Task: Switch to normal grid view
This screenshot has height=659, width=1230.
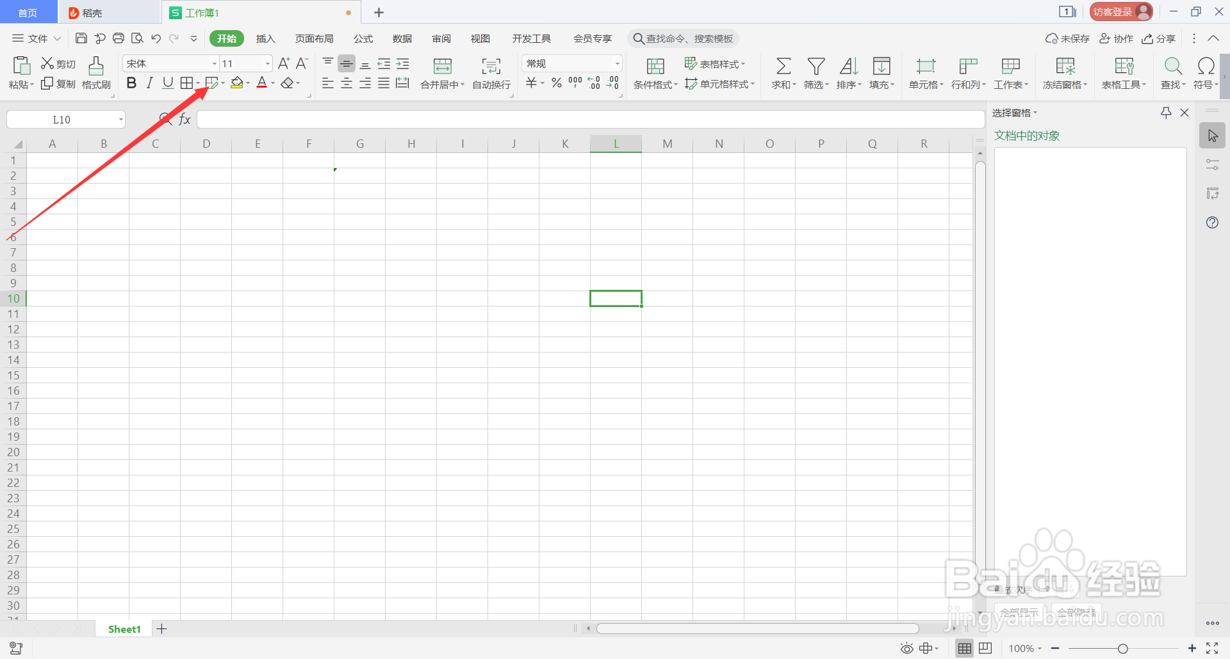Action: [965, 648]
